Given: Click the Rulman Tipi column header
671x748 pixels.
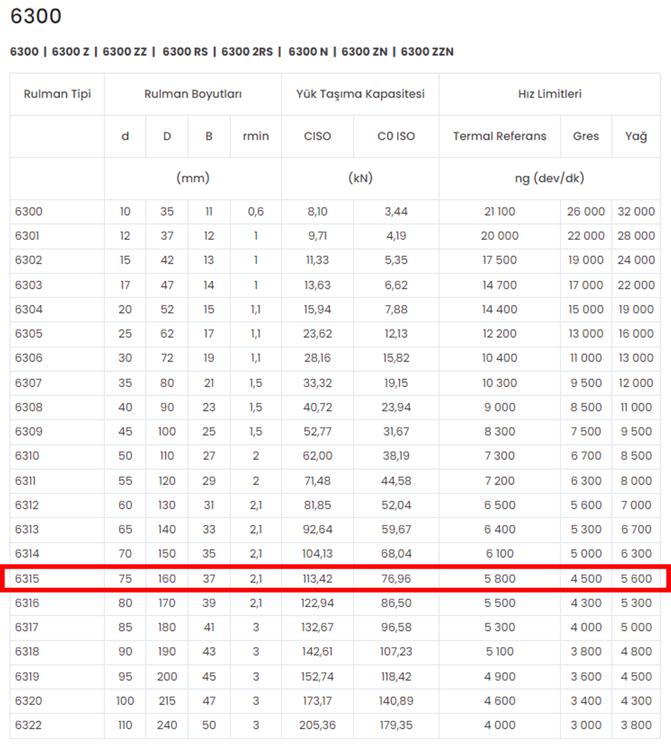Looking at the screenshot, I should click(x=57, y=94).
